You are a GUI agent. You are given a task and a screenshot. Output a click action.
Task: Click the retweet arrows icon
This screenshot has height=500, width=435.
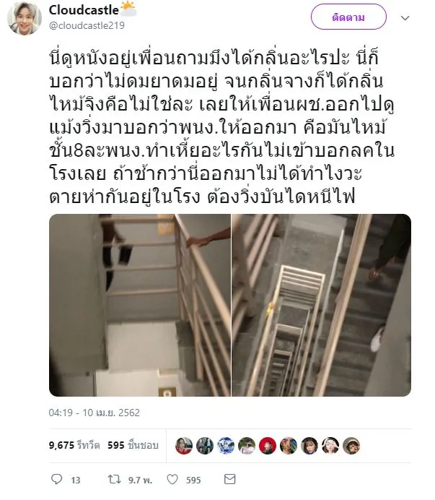[114, 479]
